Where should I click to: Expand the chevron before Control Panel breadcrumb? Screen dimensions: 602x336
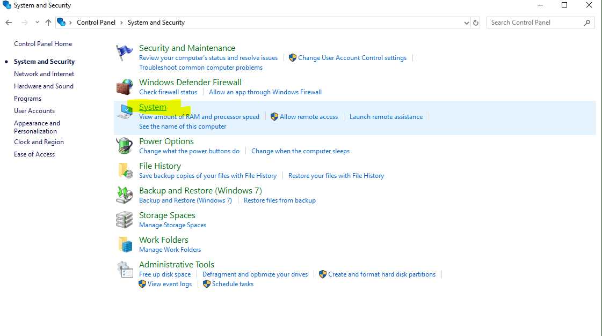70,23
